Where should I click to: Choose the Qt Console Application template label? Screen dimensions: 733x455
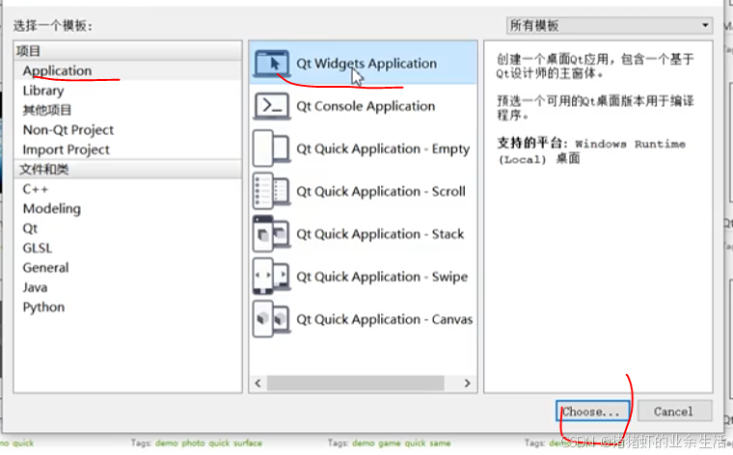(x=366, y=106)
